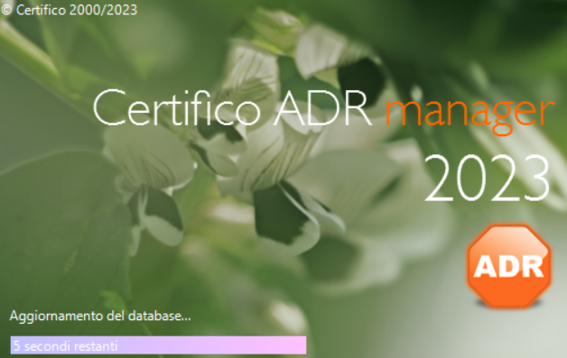567x358 pixels.
Task: Click the database update progress bar
Action: [158, 345]
